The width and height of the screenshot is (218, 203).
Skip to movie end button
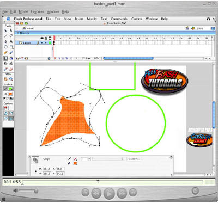click(133, 192)
